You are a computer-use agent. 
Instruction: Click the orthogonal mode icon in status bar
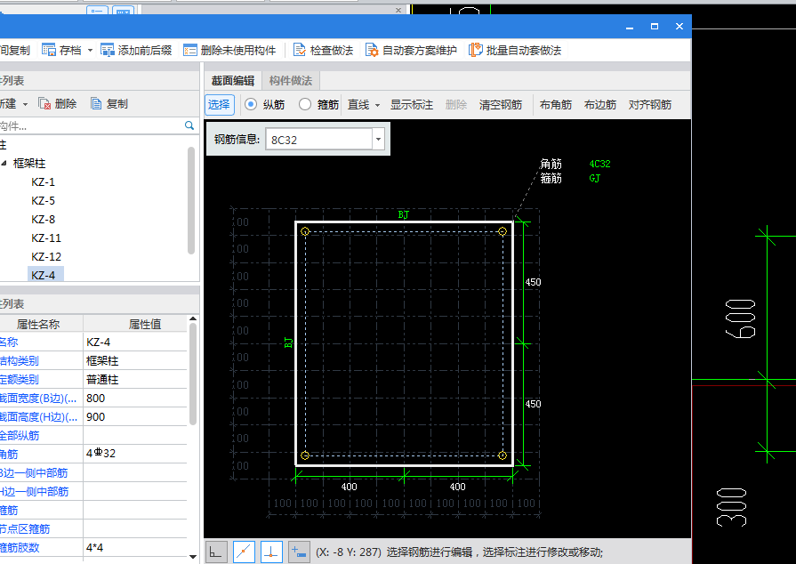pos(216,552)
